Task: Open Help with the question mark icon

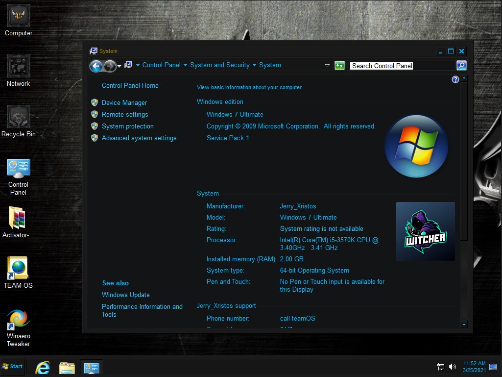Action: point(455,79)
